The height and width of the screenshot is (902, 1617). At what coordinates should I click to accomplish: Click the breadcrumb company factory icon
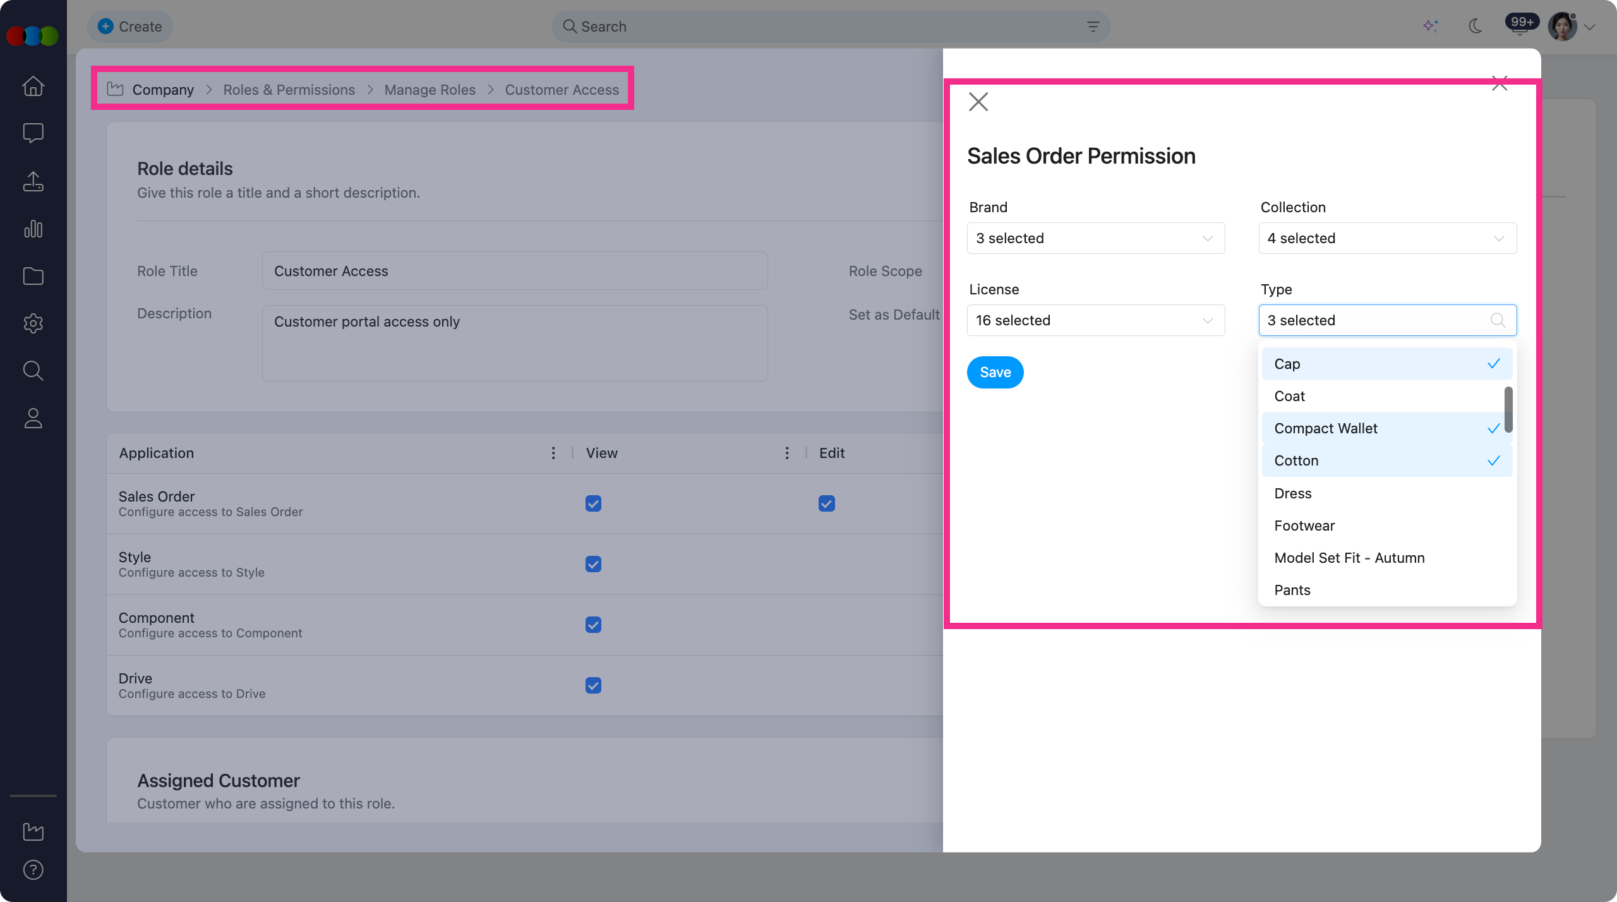coord(115,89)
